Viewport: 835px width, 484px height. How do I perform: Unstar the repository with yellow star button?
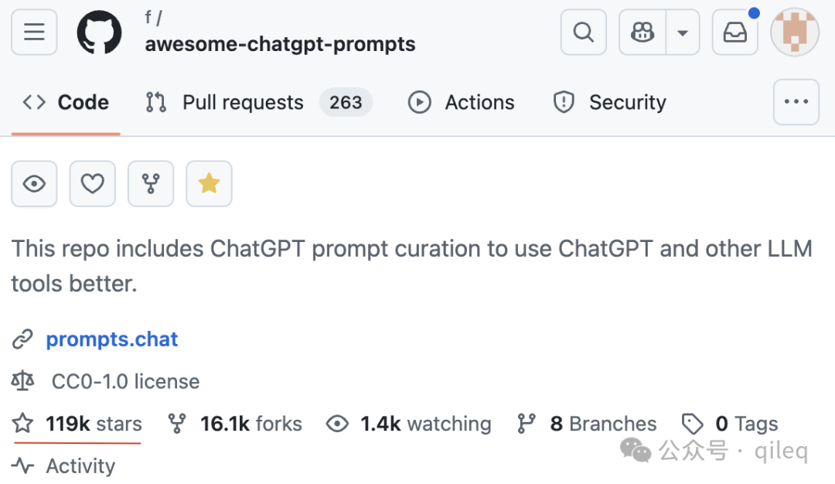(209, 184)
